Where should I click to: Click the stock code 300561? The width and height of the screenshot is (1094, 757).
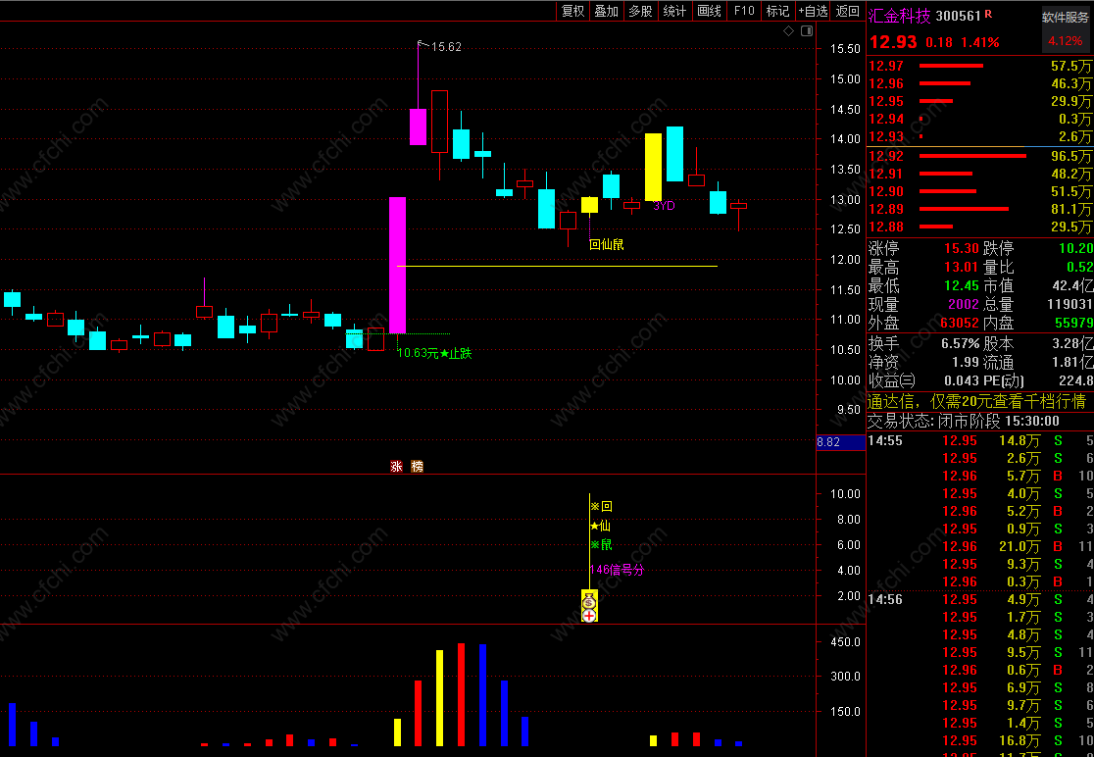958,16
